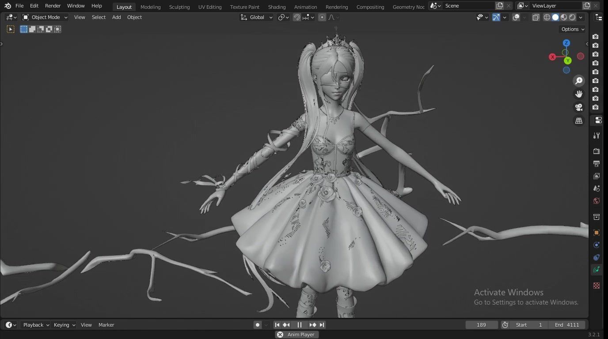Toggle proportional editing in header

click(x=322, y=17)
